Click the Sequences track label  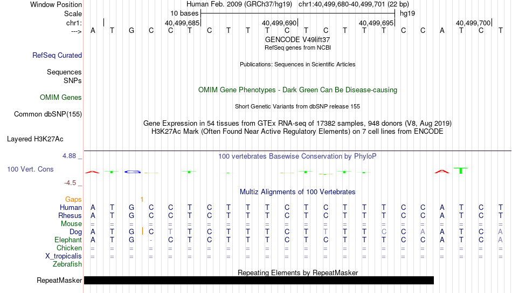[x=64, y=72]
